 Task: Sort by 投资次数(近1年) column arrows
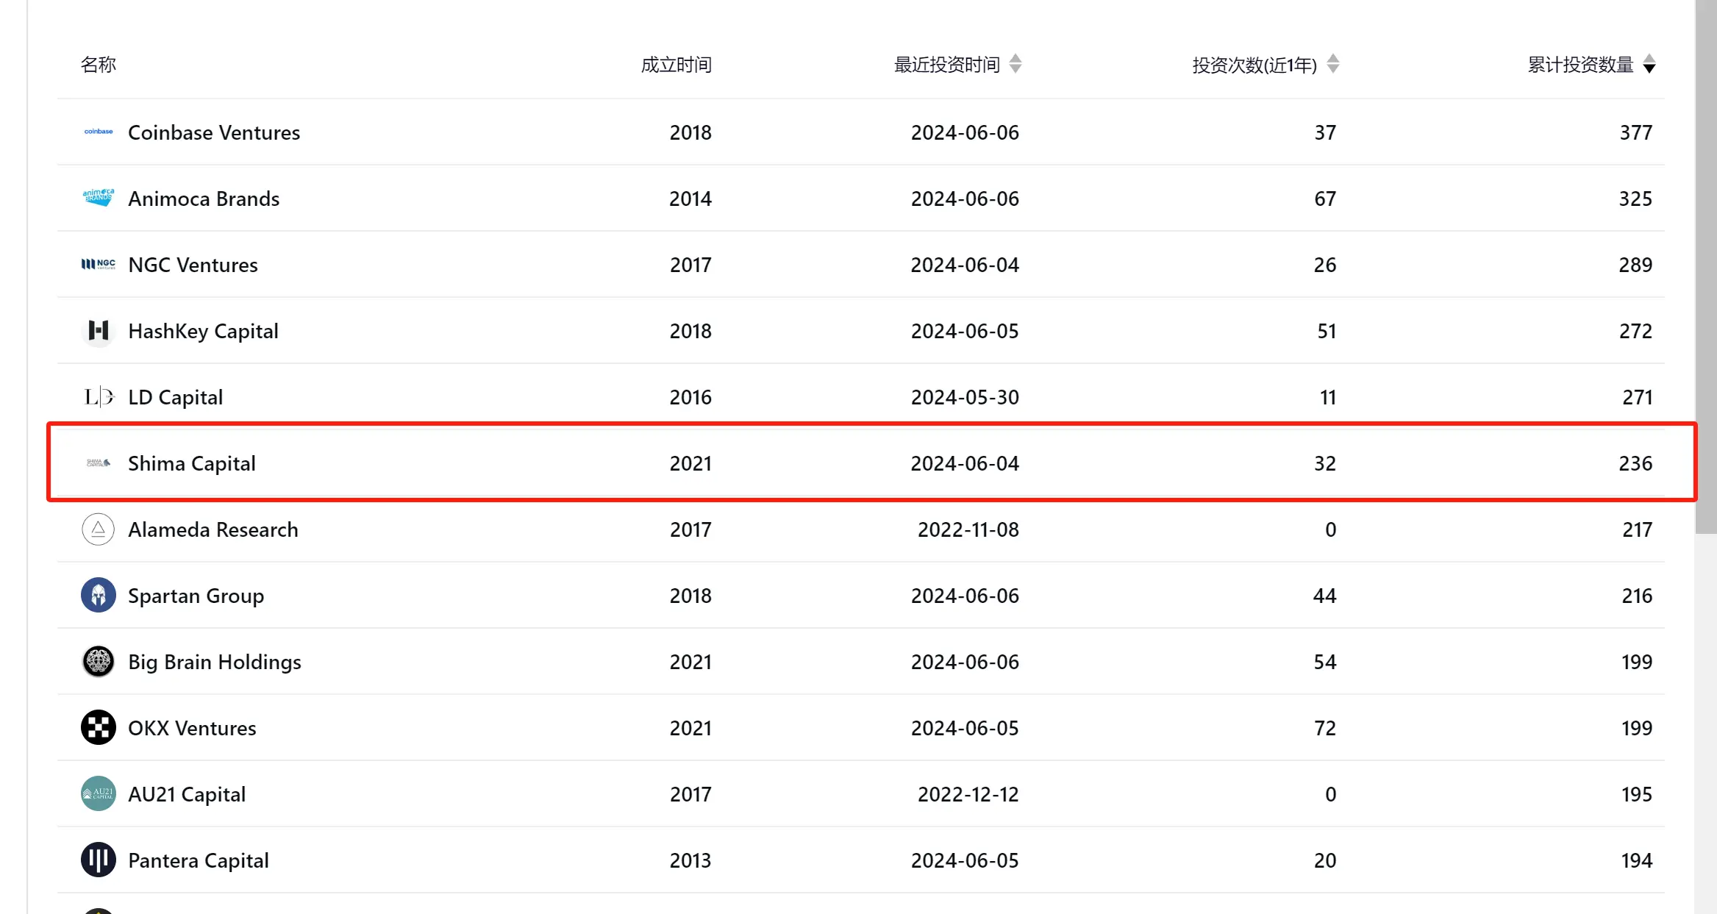(x=1332, y=64)
